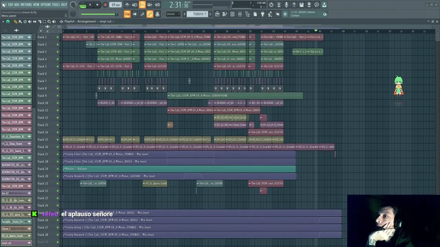Select the playlist slice tool
This screenshot has height=247, width=440.
pos(40,22)
